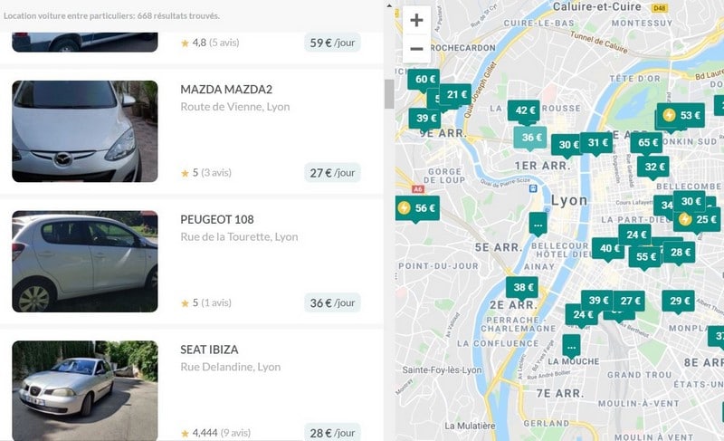Open the Seat Ibiza listing title
Screen dimensions: 724x441
tap(209, 350)
